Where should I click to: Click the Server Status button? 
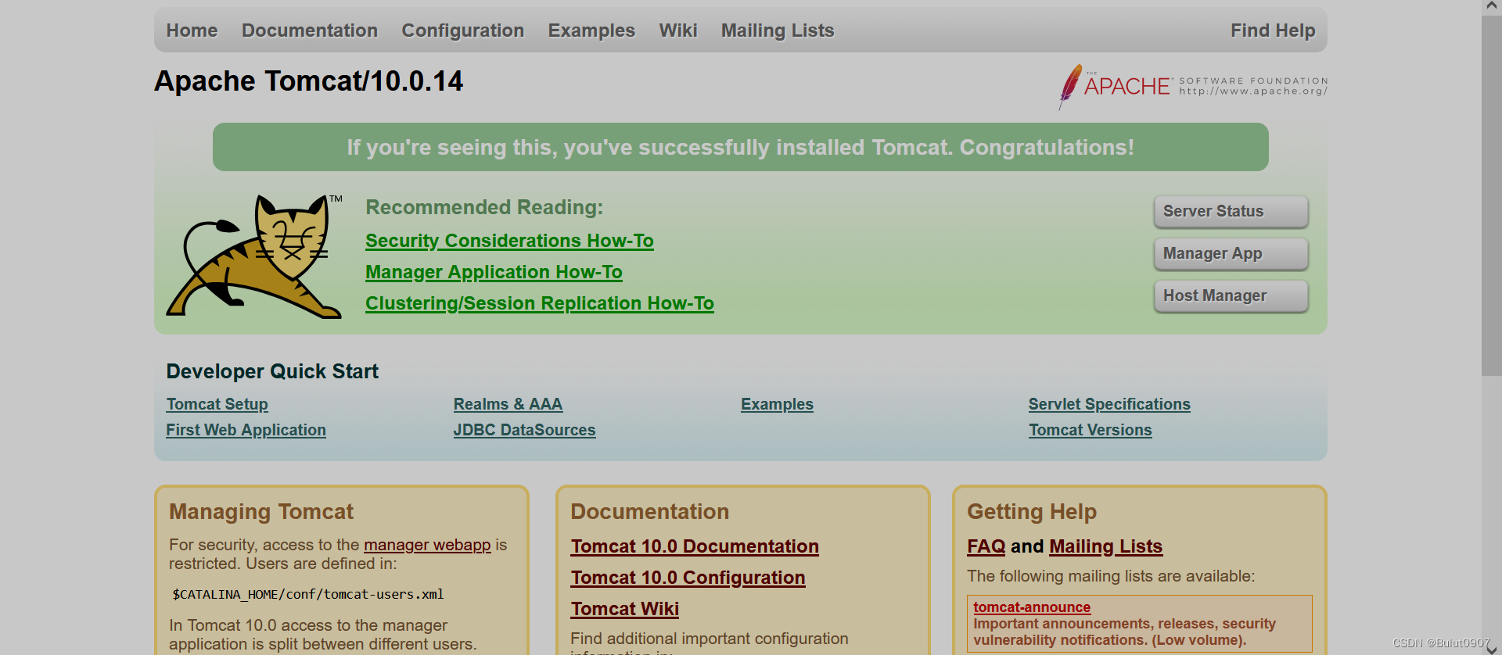click(x=1231, y=211)
